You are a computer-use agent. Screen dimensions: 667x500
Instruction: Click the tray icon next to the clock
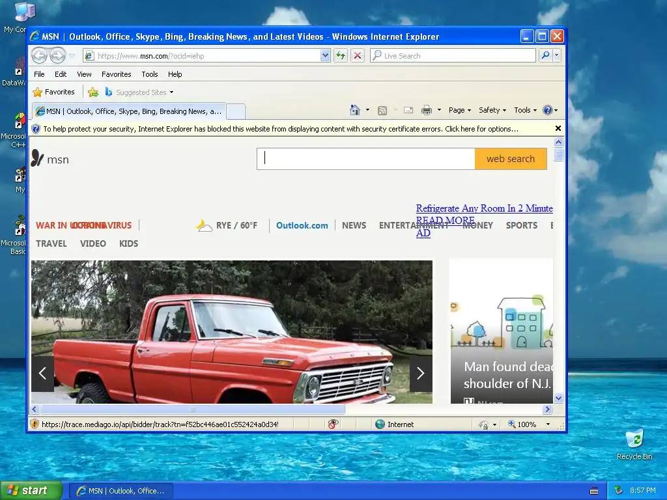pos(619,490)
